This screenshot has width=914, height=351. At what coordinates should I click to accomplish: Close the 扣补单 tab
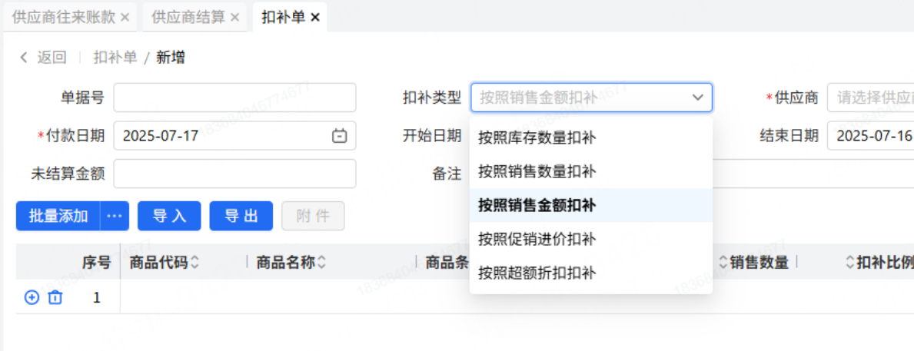pyautogui.click(x=314, y=18)
